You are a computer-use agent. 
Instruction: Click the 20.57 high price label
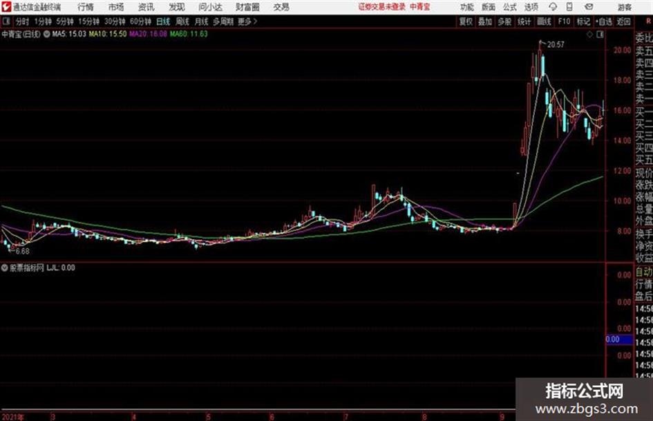click(x=556, y=45)
